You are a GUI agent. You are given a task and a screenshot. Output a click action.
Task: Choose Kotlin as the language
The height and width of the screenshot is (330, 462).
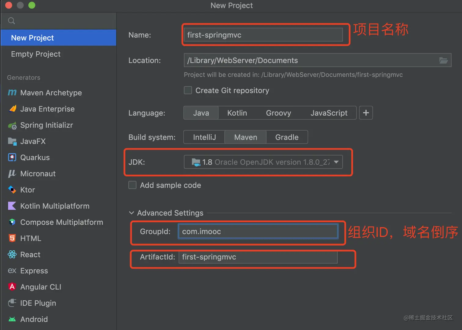(x=237, y=113)
